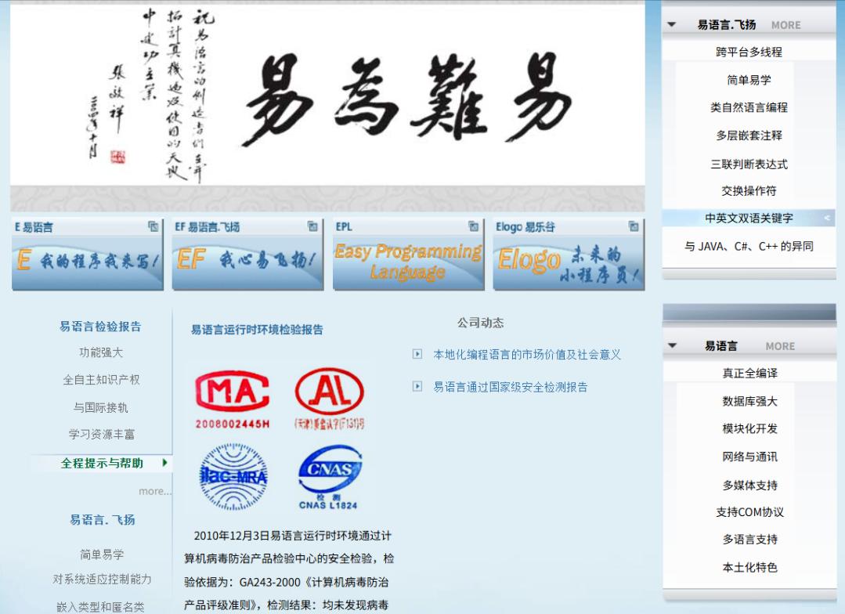Click the E 易语言 card title
Screen dimensions: 845x614
click(34, 227)
